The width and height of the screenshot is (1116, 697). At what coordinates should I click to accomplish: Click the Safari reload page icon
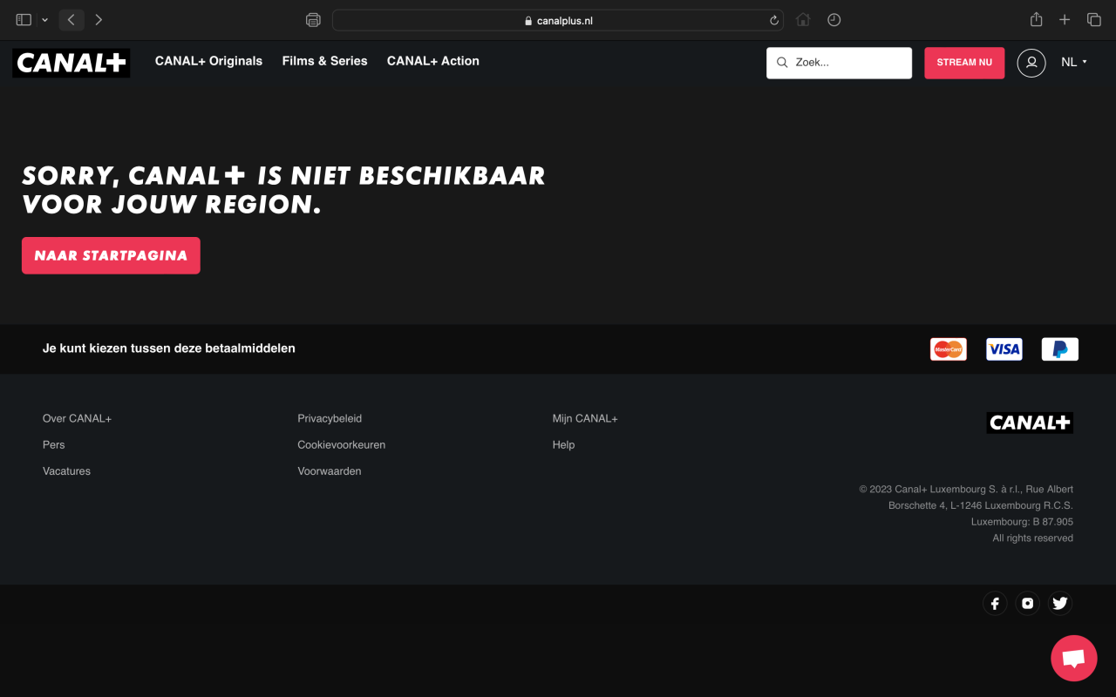[x=773, y=20]
